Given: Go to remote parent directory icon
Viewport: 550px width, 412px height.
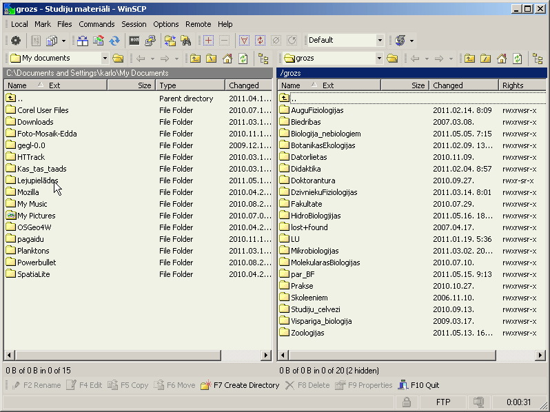Looking at the screenshot, I should click(x=469, y=58).
